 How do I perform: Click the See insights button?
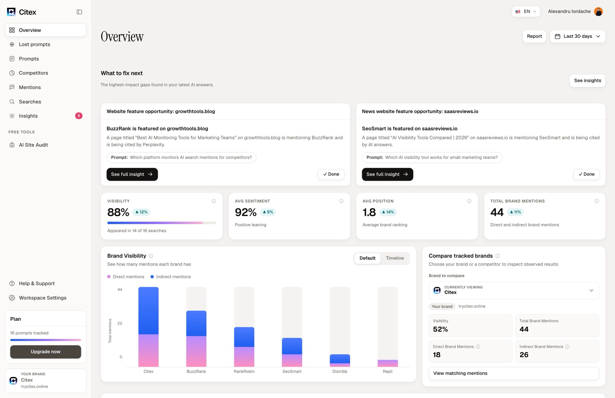click(587, 81)
